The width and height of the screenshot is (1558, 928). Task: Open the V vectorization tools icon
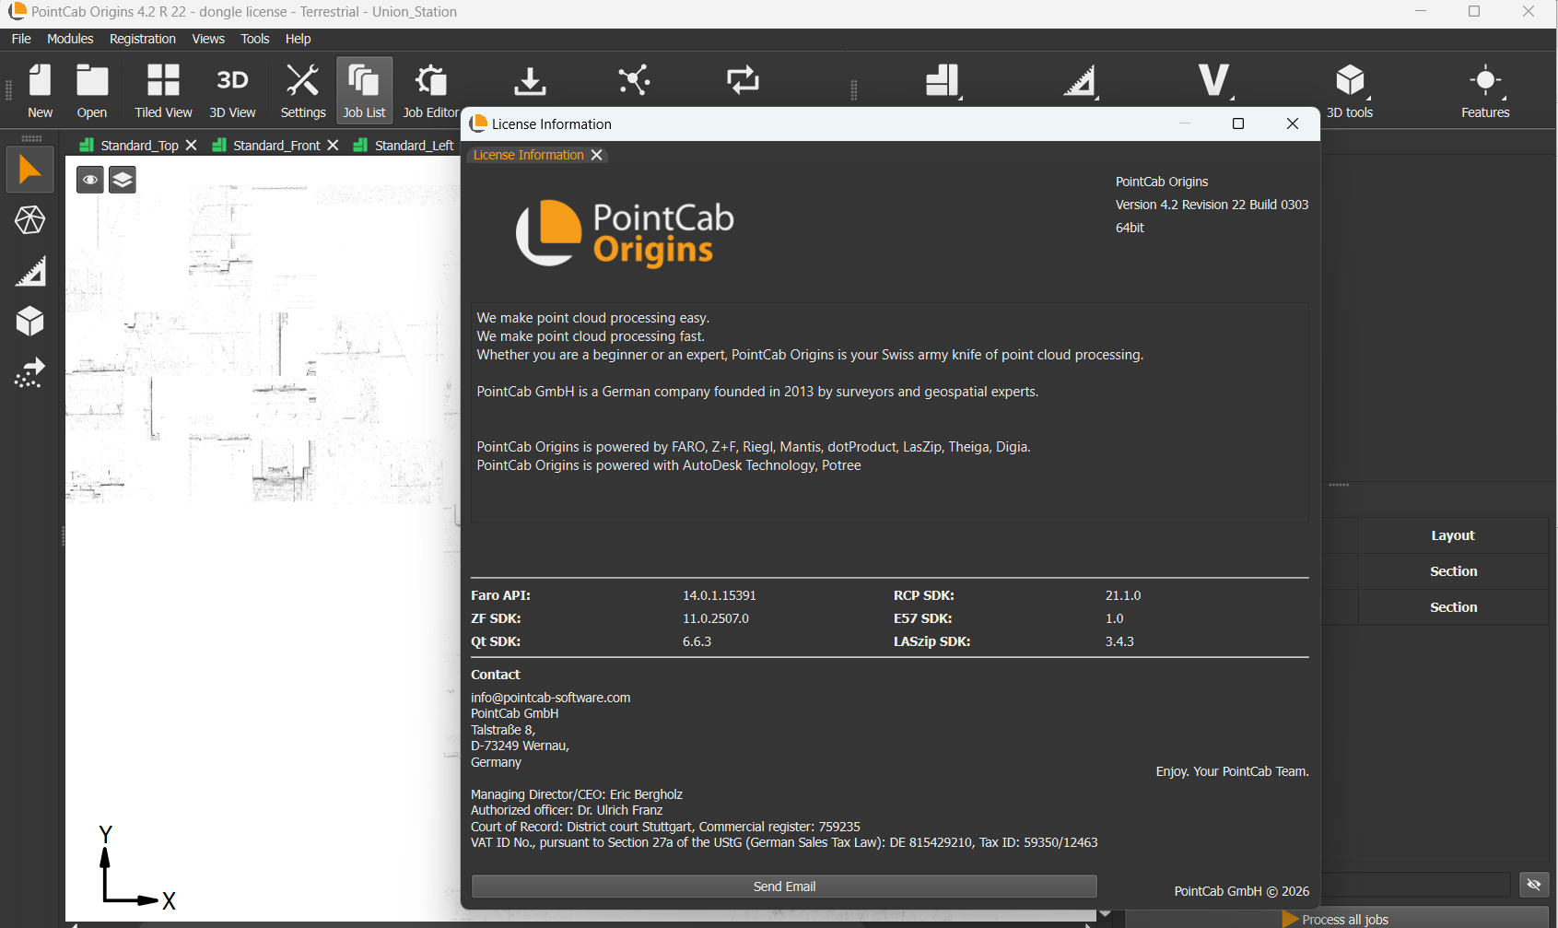point(1215,81)
